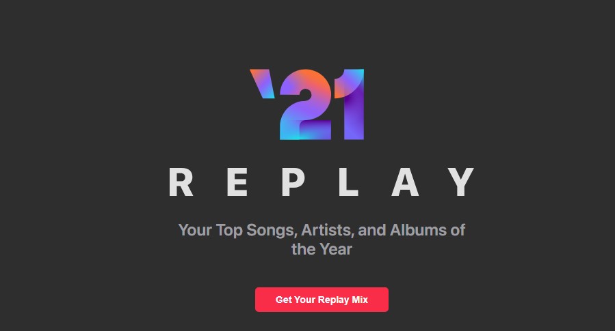Click the colorful '21 logo graphic
The height and width of the screenshot is (331, 615).
coord(307,104)
